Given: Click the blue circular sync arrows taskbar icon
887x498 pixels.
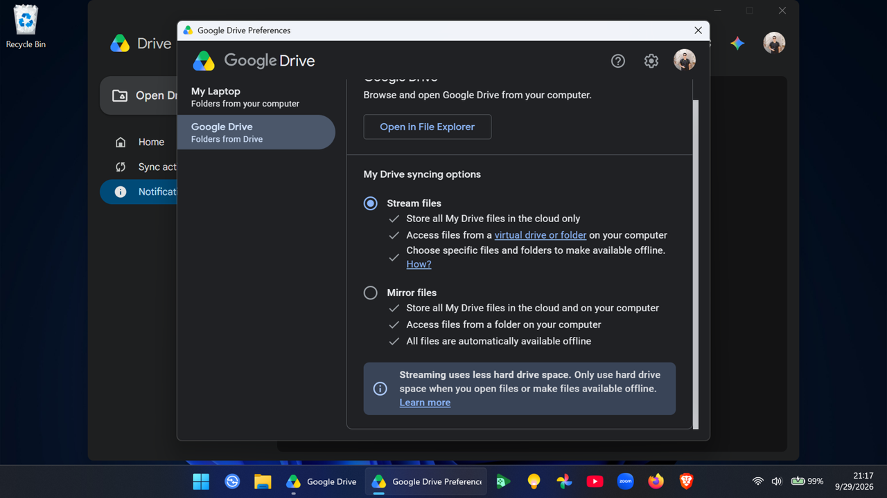Looking at the screenshot, I should click(232, 481).
